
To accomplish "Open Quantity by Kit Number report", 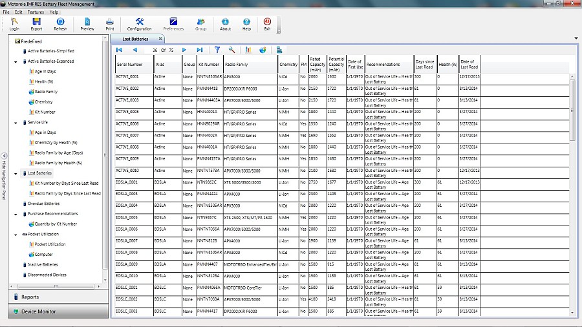I will (53, 224).
